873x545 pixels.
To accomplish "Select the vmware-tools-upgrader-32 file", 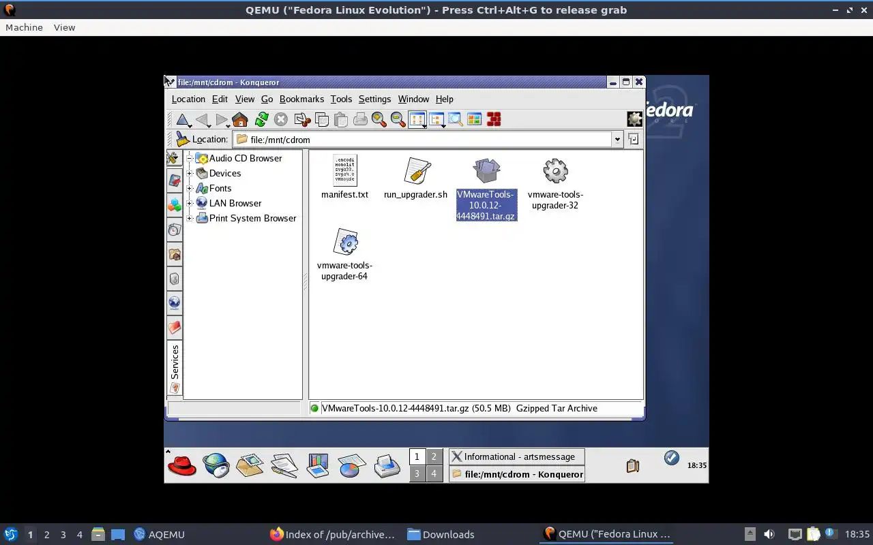I will point(555,183).
